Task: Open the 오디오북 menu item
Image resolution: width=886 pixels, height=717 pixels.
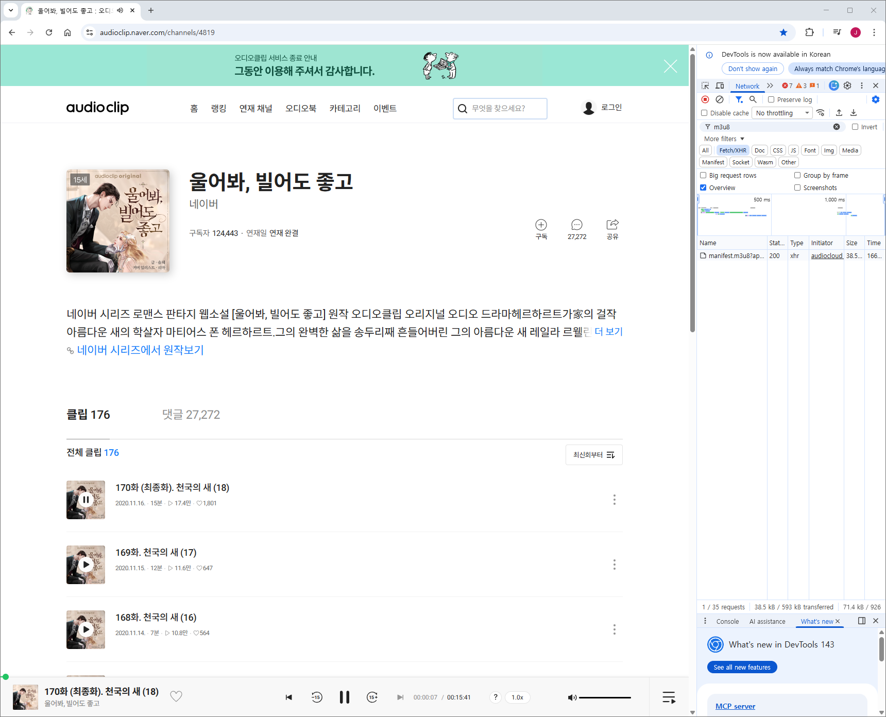Action: coord(301,108)
